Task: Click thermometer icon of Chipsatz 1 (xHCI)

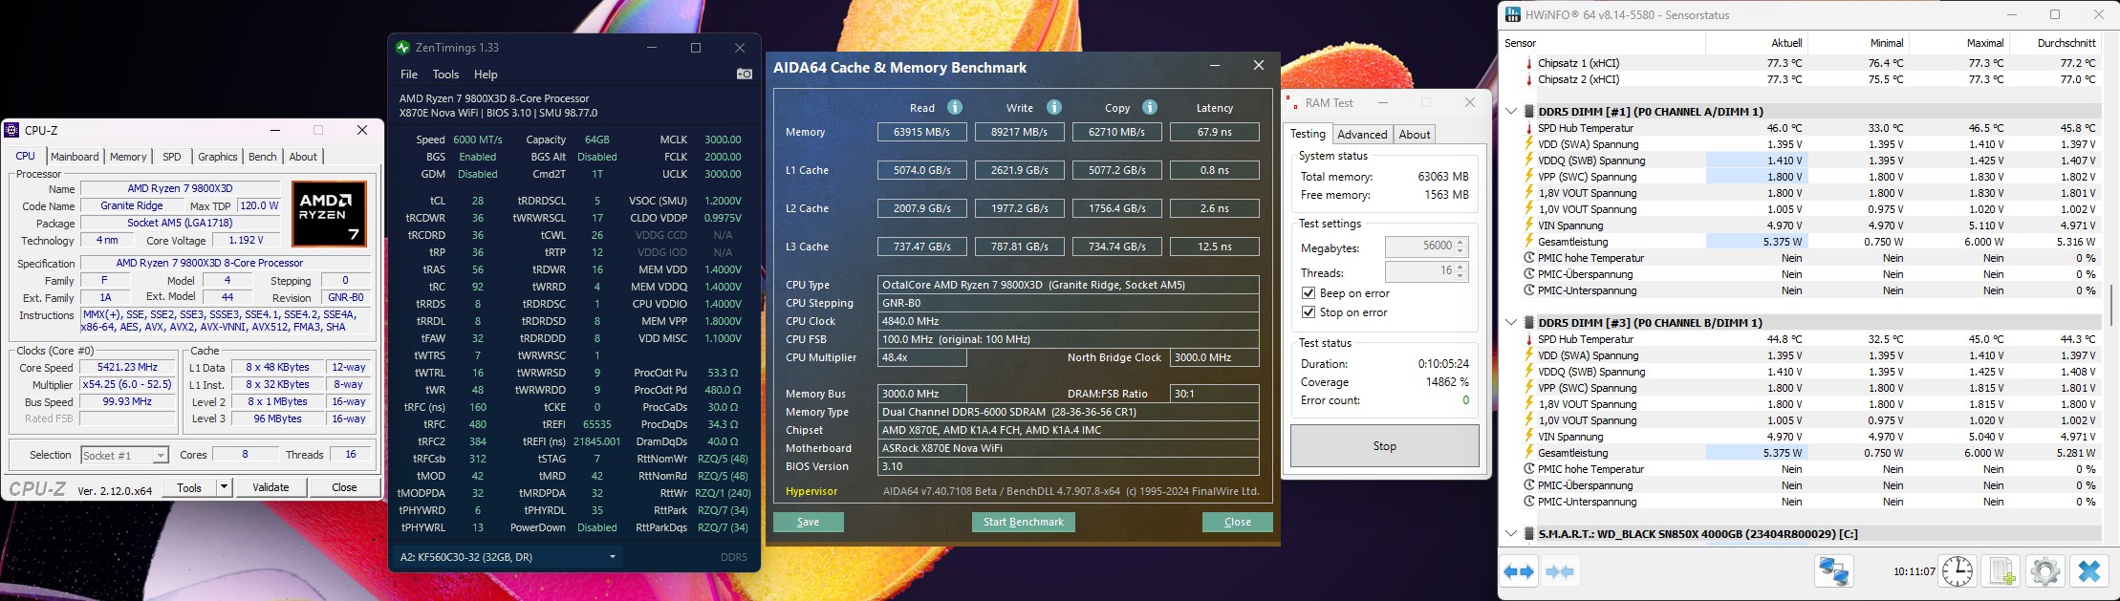Action: click(x=1529, y=63)
